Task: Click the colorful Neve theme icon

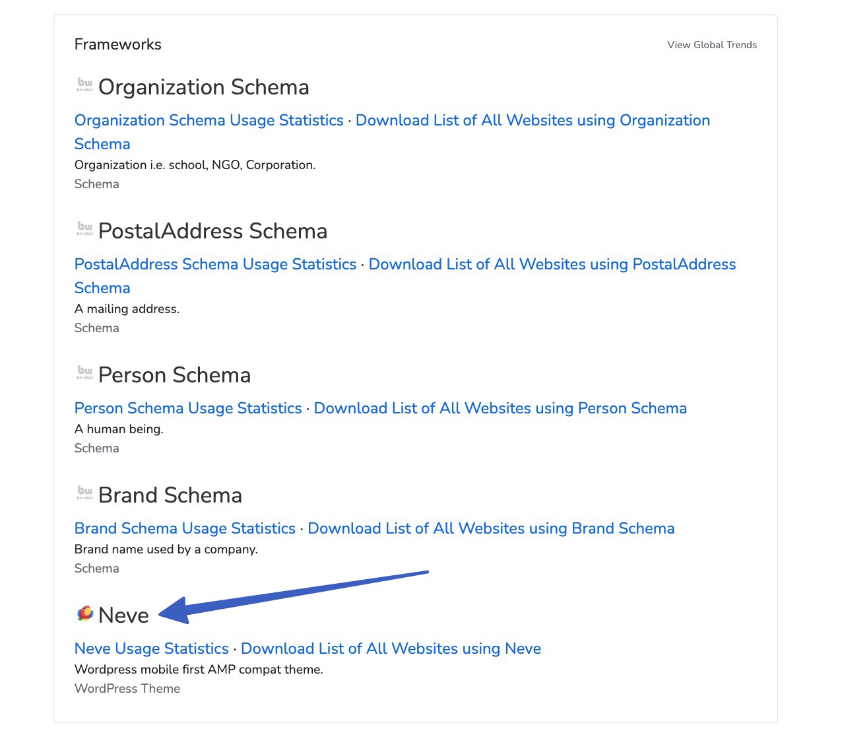Action: point(85,614)
